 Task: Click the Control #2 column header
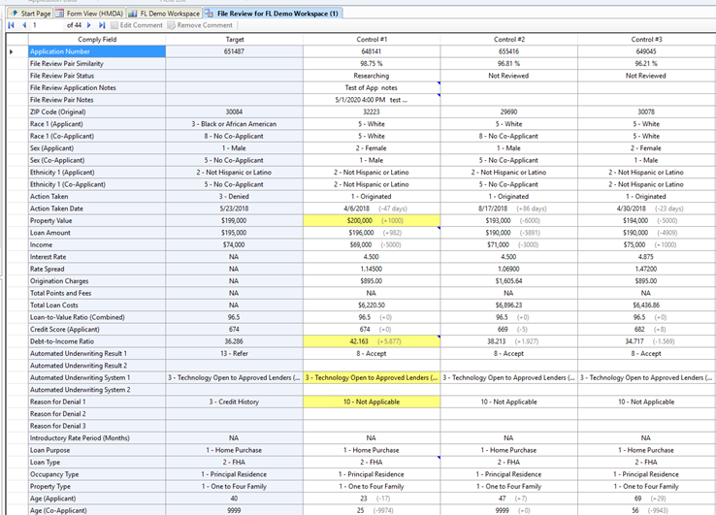508,39
